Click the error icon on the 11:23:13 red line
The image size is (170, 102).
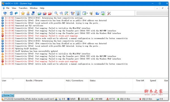click(3, 36)
